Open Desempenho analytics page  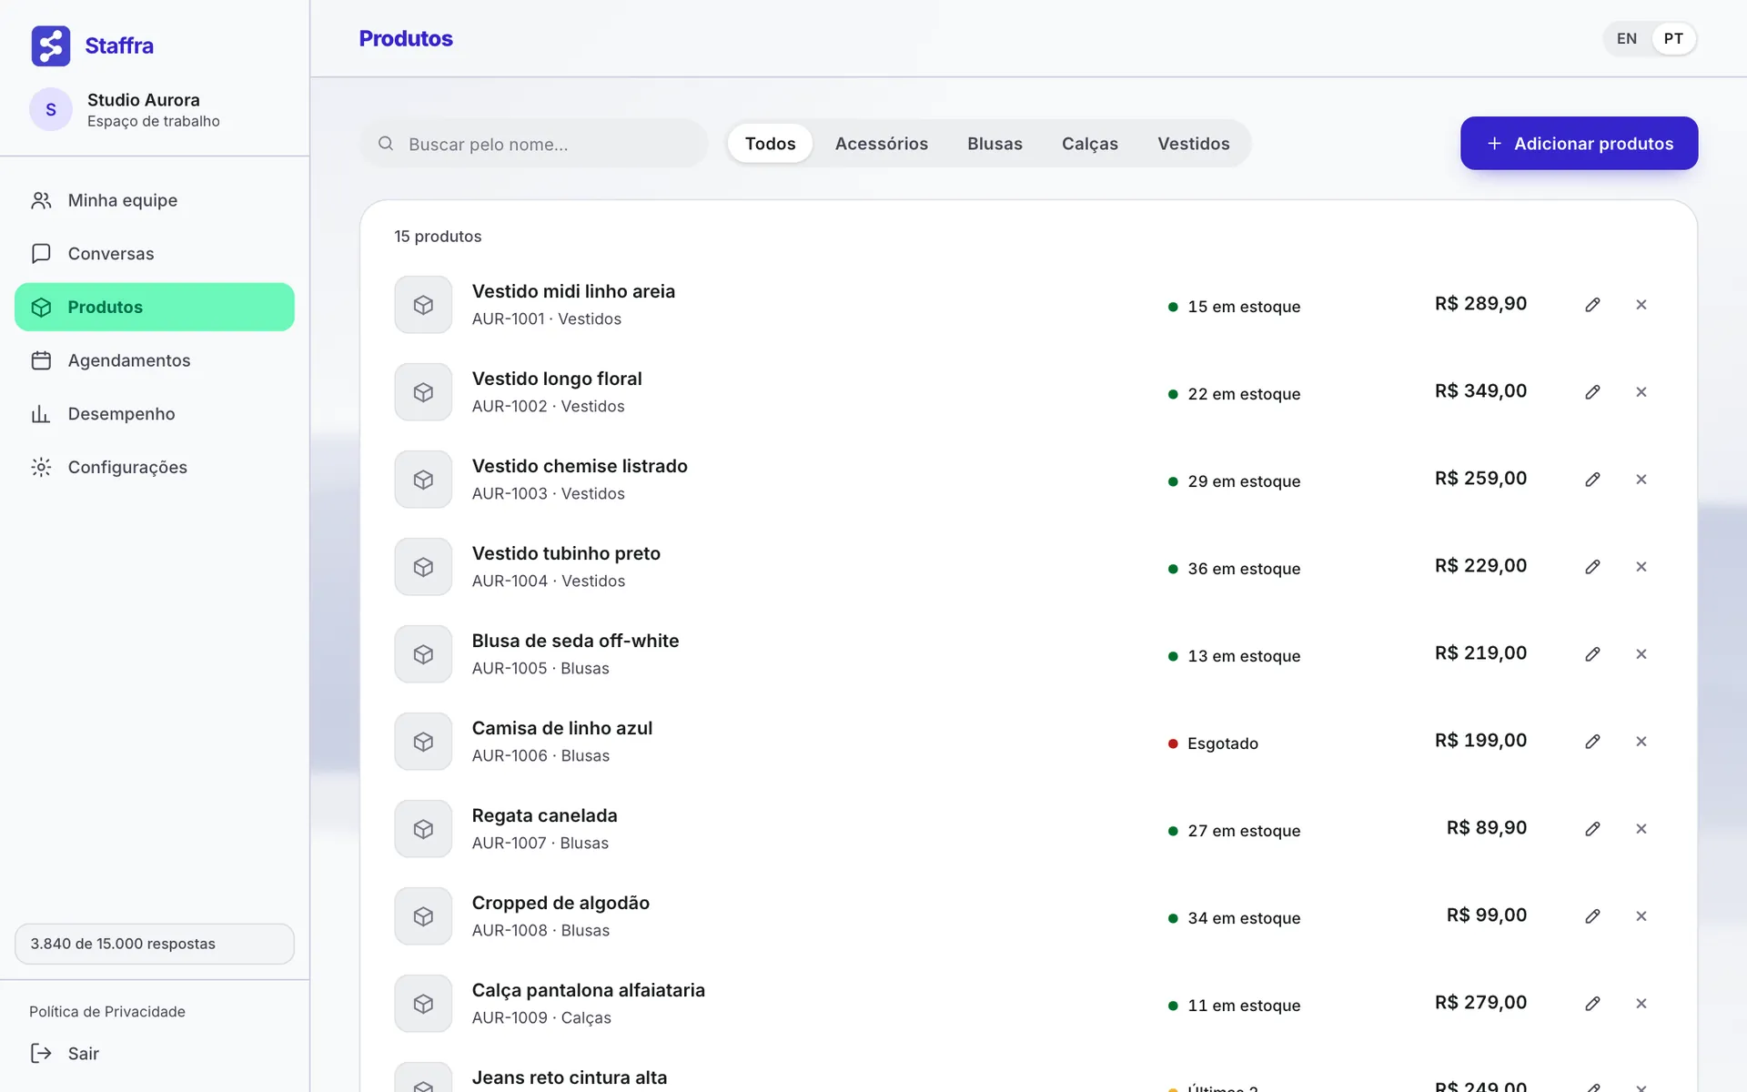[x=155, y=414]
